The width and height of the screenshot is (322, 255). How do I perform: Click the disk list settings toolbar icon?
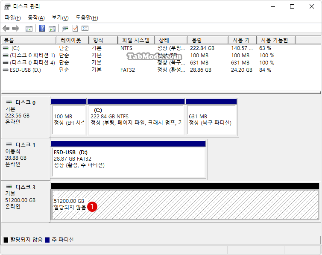coord(85,28)
